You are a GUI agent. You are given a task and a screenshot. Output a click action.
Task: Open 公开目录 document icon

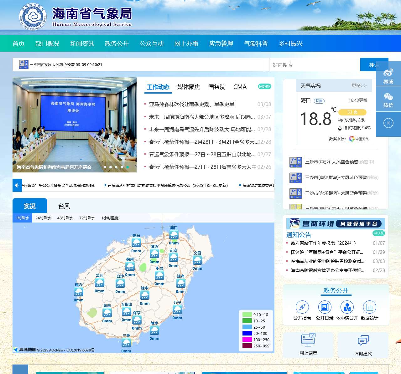325,307
